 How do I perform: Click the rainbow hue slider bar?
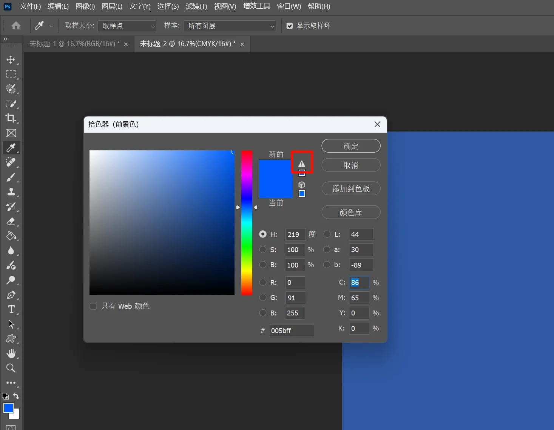[247, 222]
